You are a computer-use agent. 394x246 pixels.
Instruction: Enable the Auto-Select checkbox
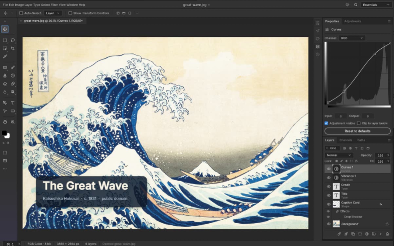(21, 13)
